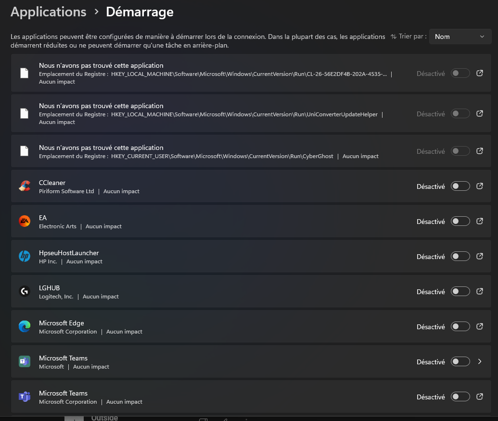
Task: Click the 'Trier par :' label
Action: point(412,37)
